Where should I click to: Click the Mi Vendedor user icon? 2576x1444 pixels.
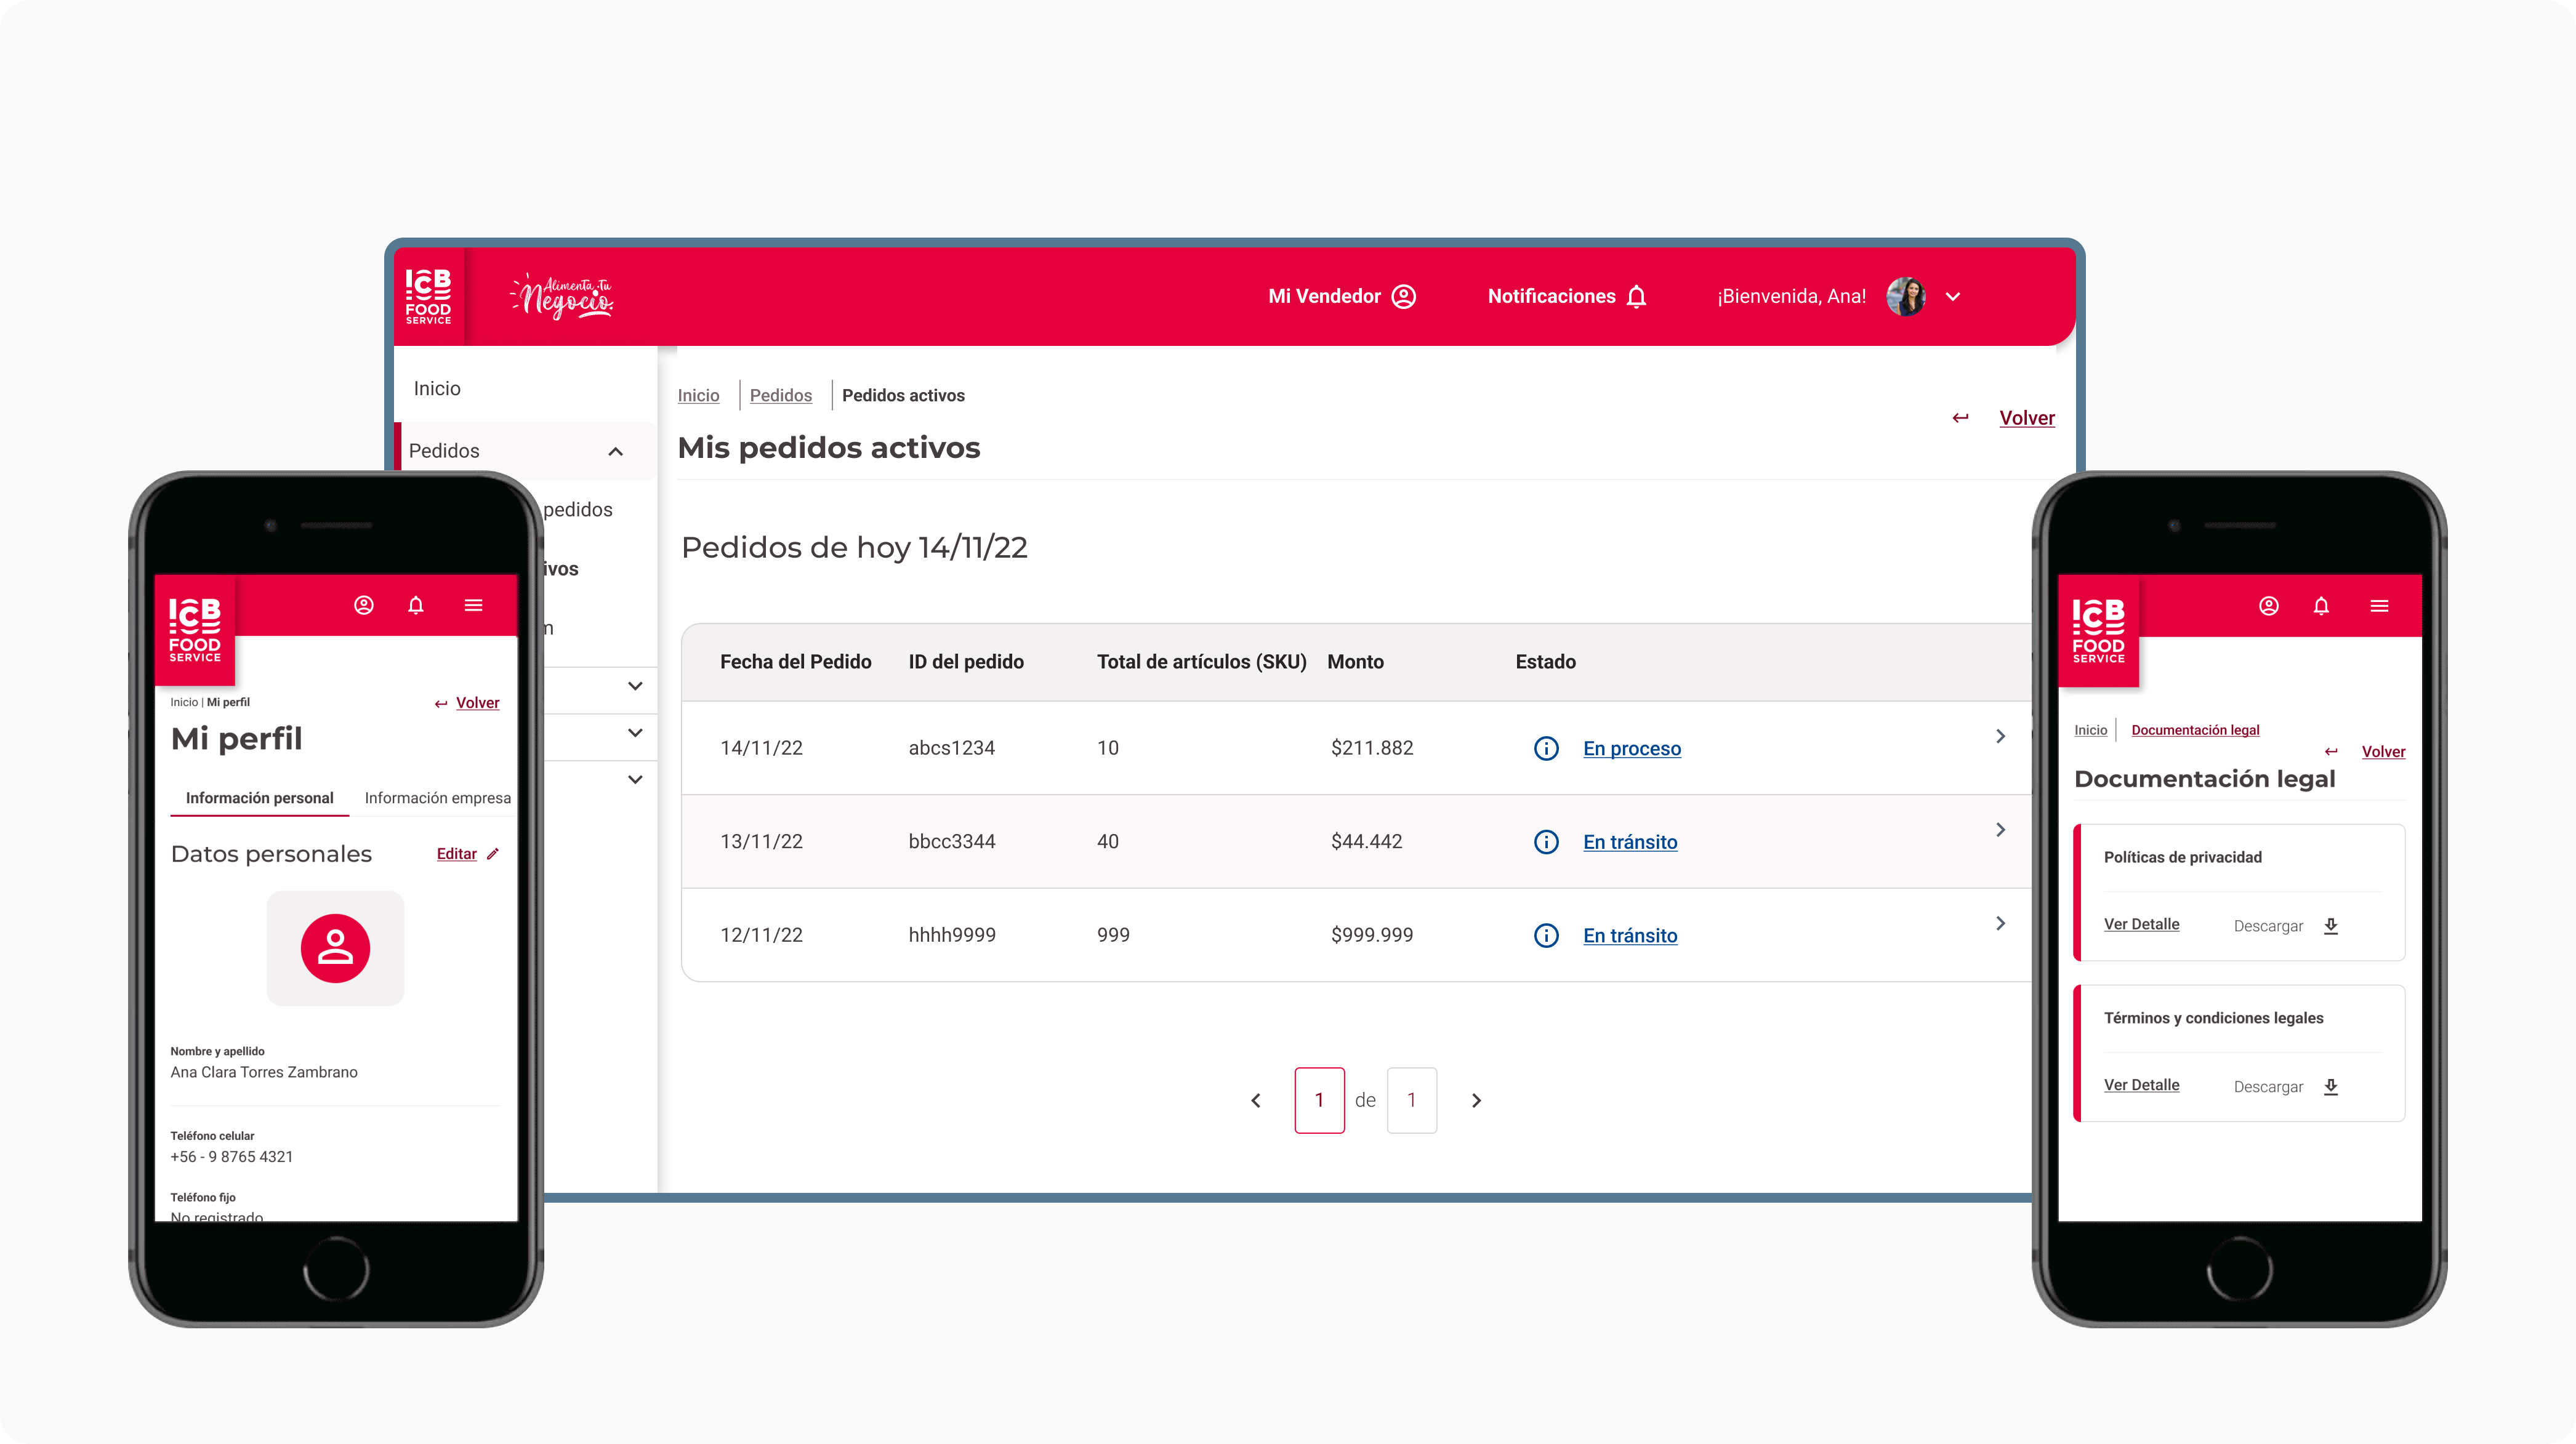point(1404,297)
